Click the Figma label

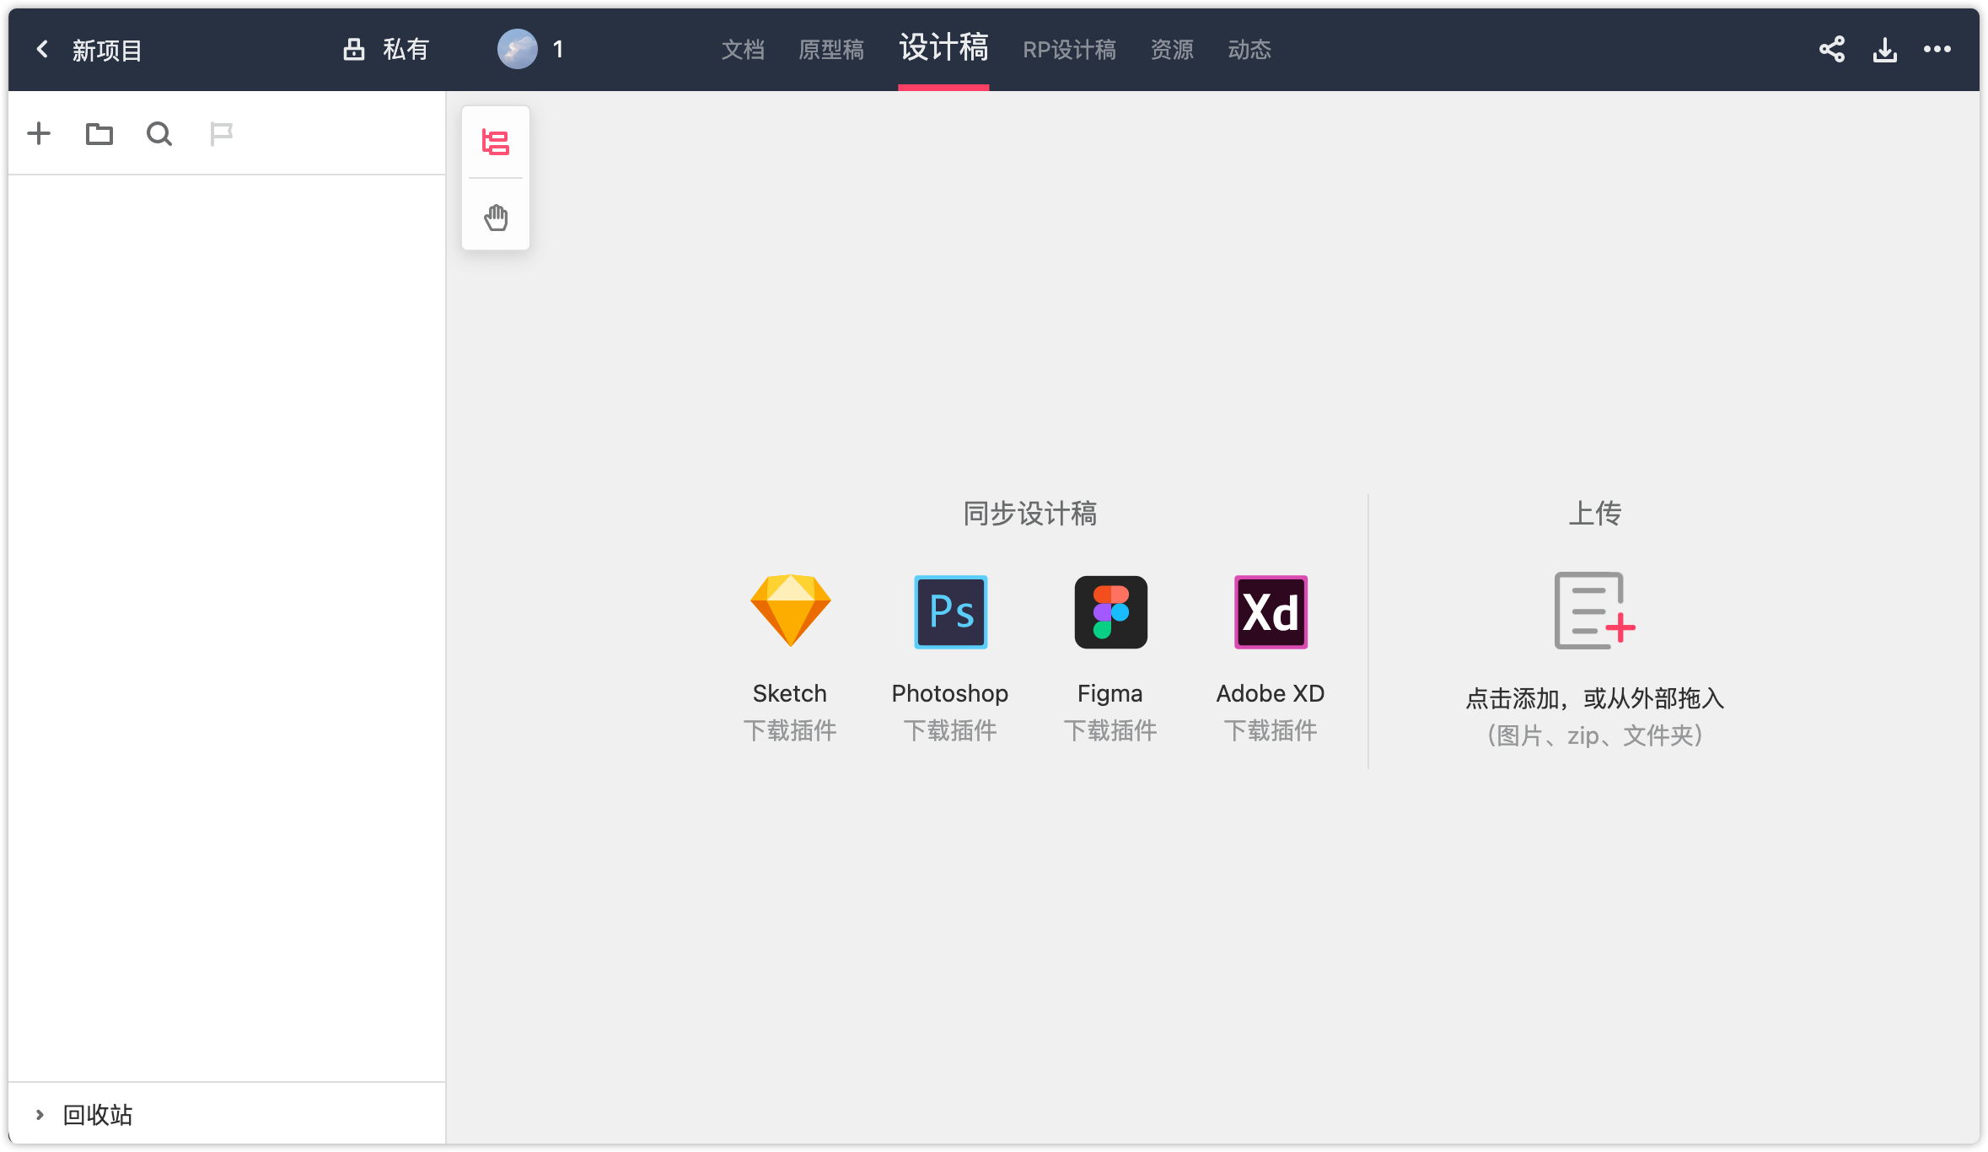(1110, 693)
